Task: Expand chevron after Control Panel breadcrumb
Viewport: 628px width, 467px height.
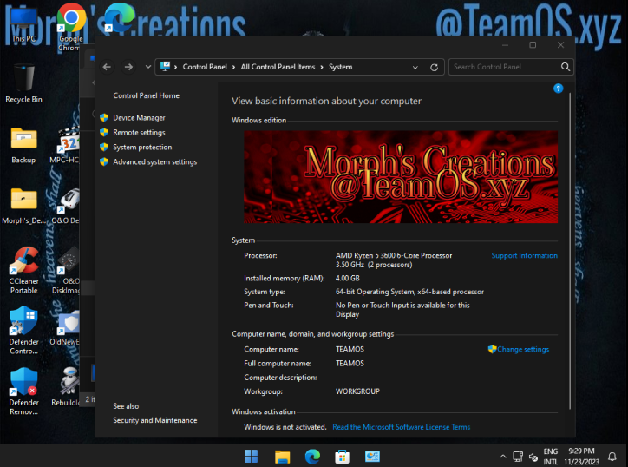Action: 234,68
